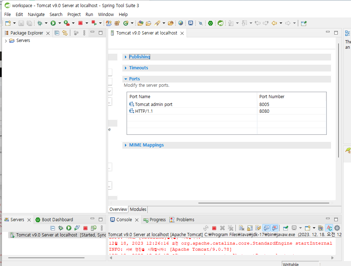The height and width of the screenshot is (266, 351).
Task: Click the Open Type folder icon in toolbar
Action: click(140, 23)
